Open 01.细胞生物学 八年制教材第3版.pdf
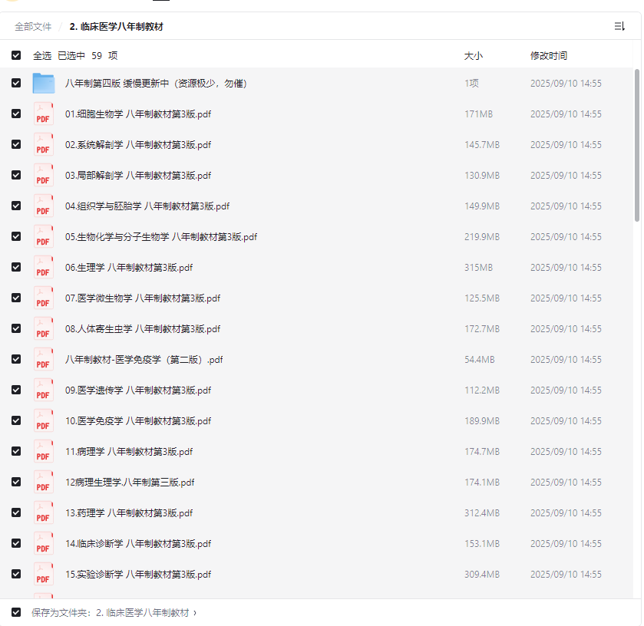 (138, 114)
